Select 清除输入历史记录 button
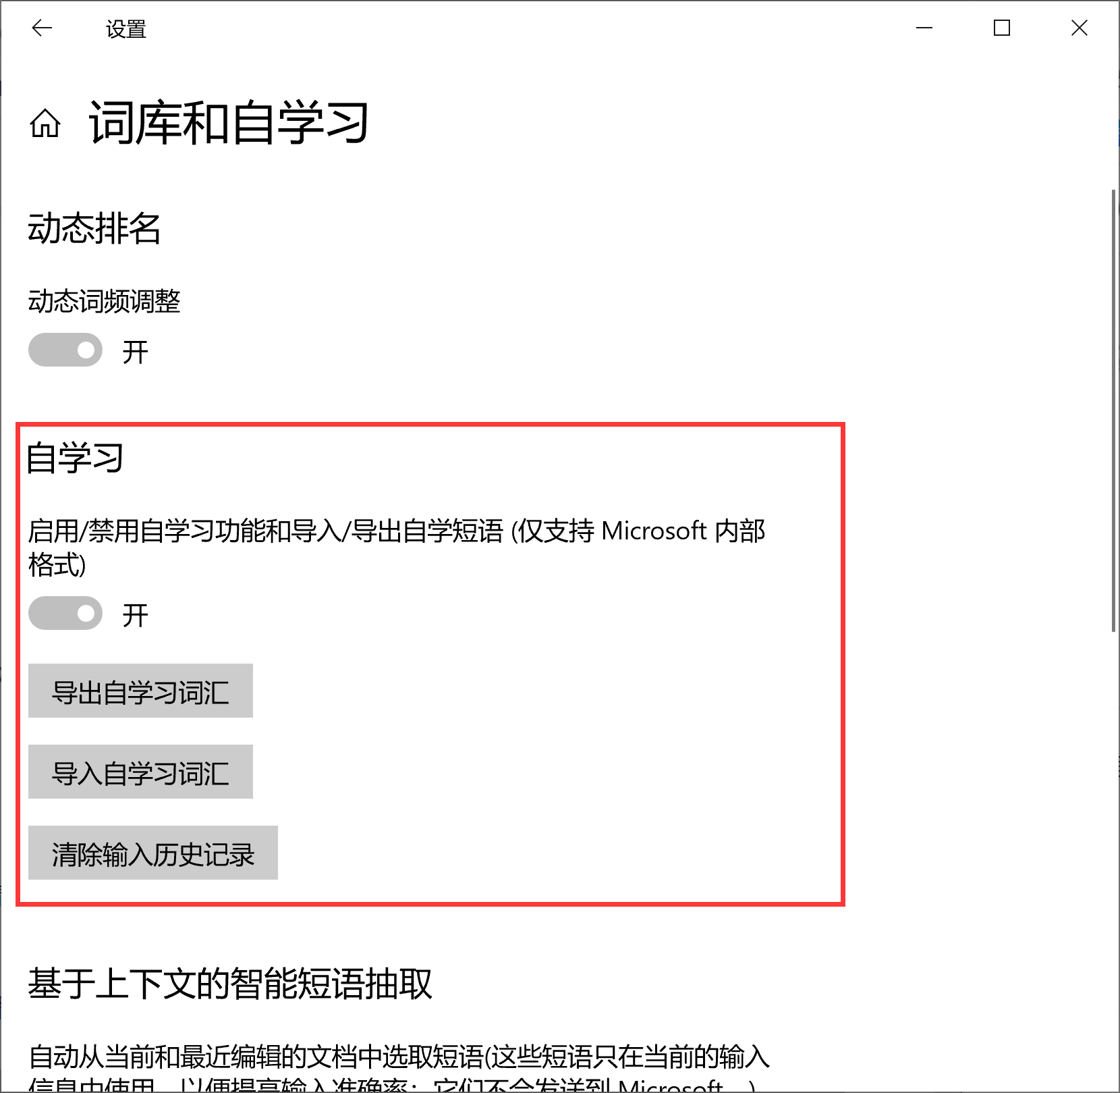This screenshot has width=1120, height=1093. coord(153,853)
